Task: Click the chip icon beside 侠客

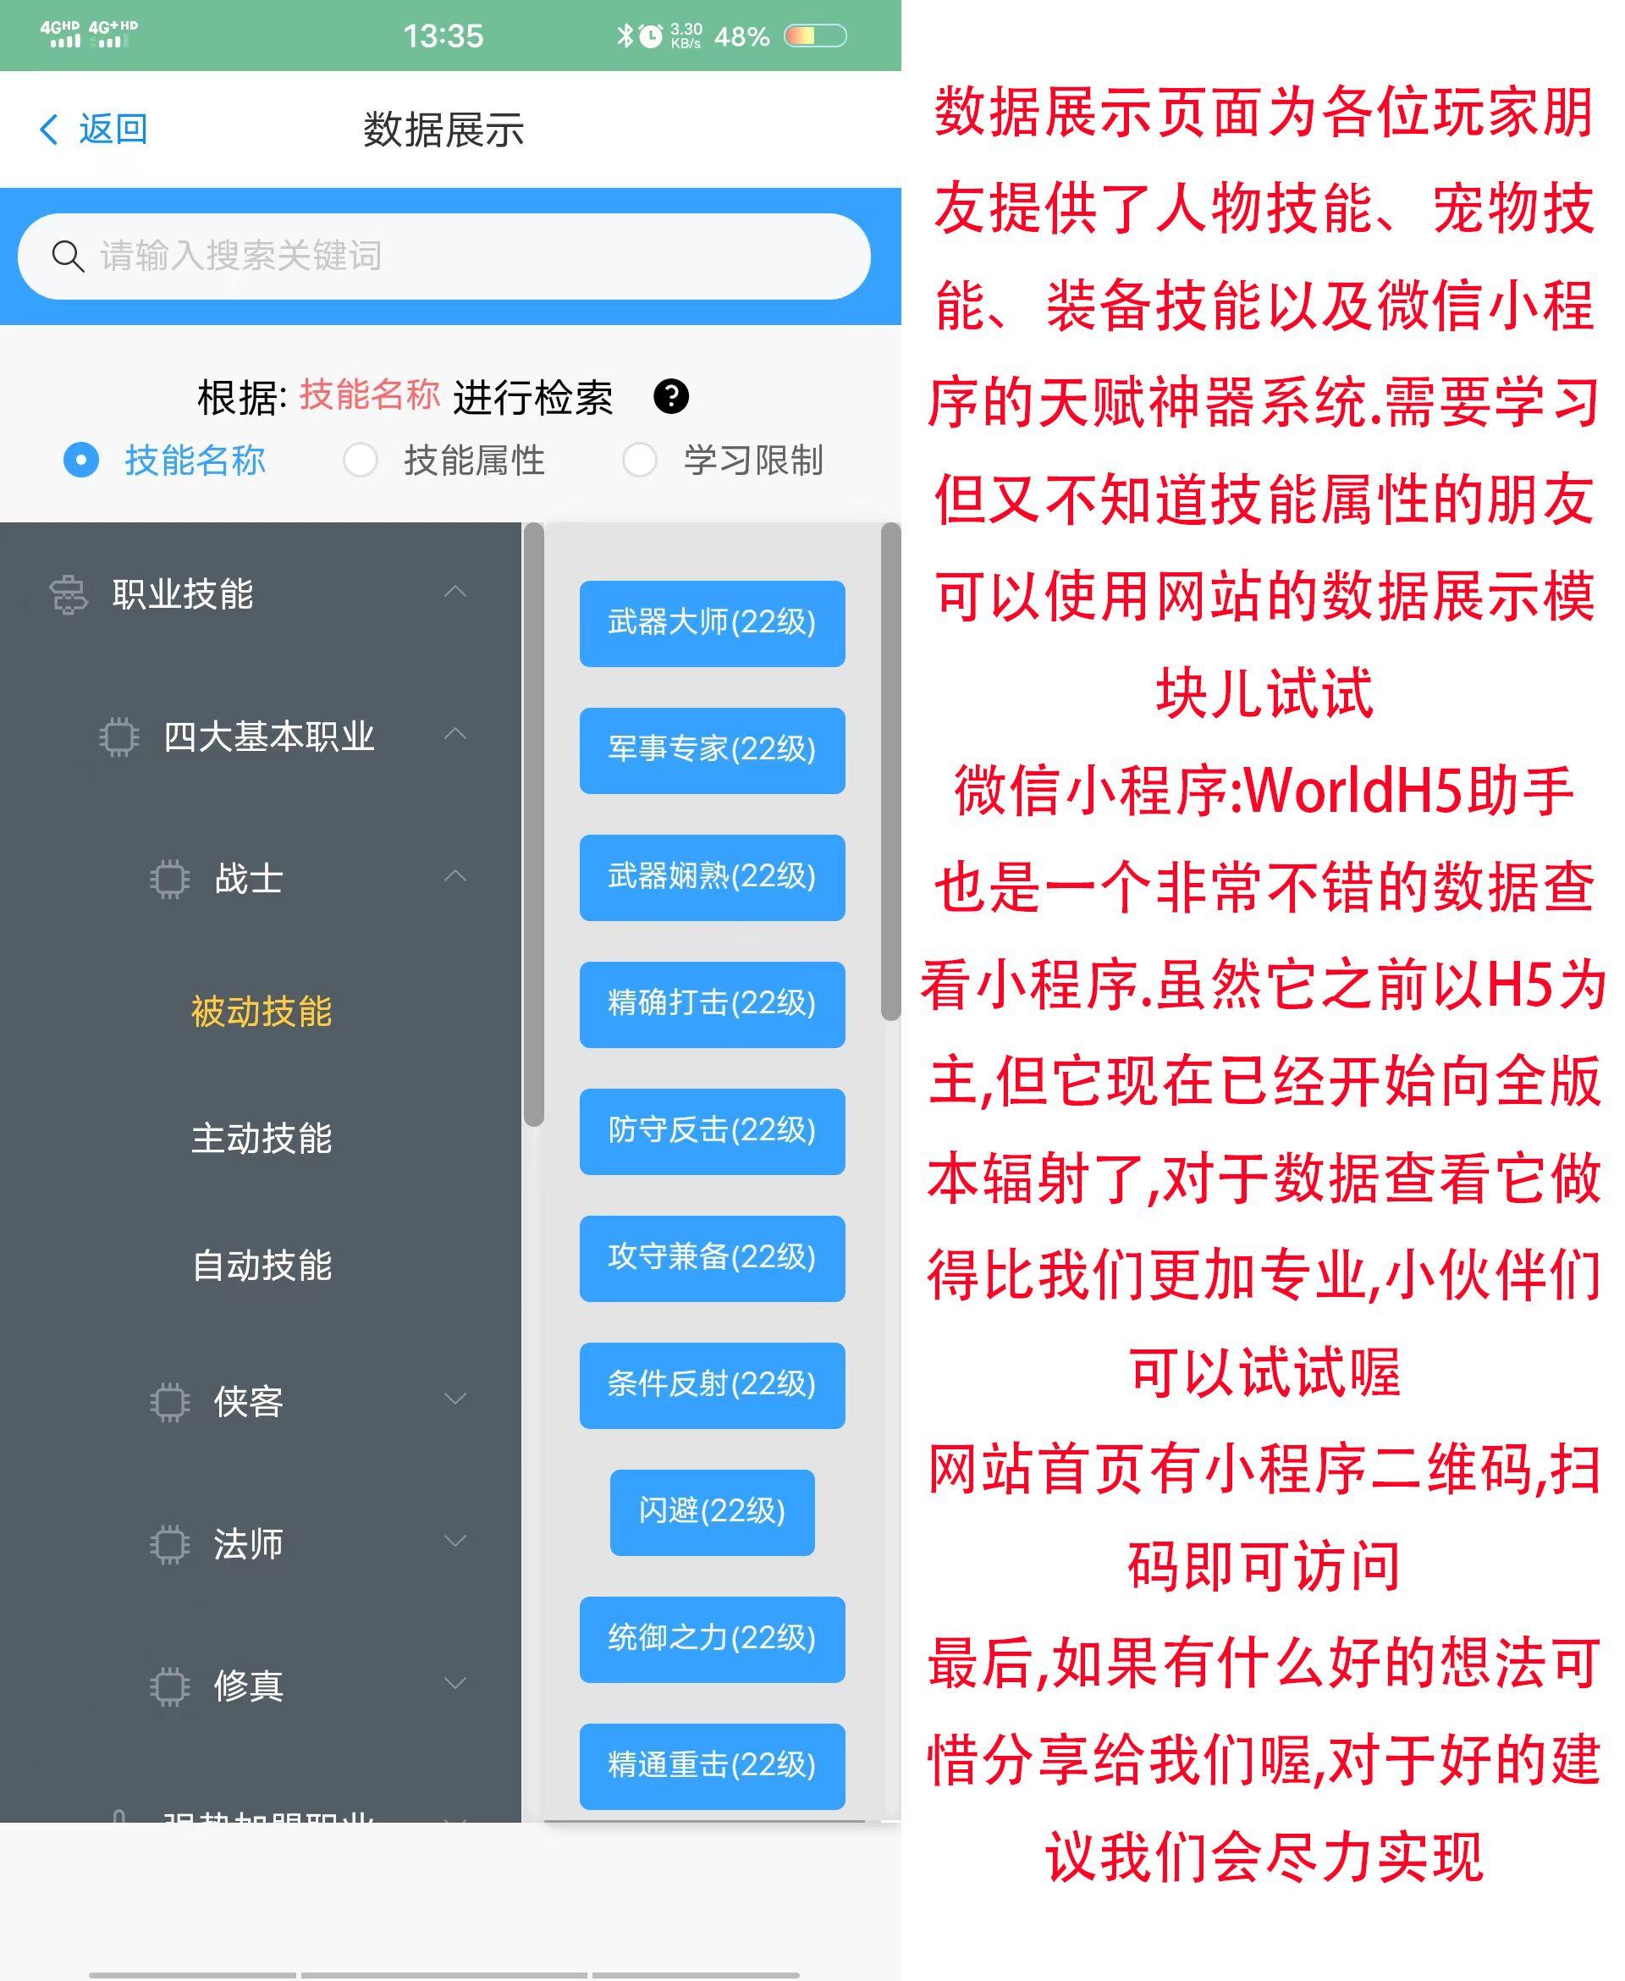Action: click(x=169, y=1401)
